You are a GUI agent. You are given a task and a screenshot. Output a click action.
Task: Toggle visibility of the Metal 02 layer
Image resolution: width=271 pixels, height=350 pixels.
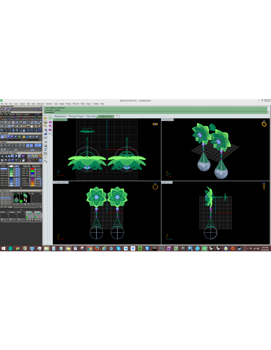click(17, 171)
